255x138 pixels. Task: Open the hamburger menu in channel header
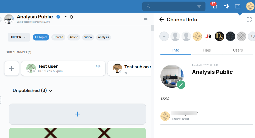(x=145, y=19)
